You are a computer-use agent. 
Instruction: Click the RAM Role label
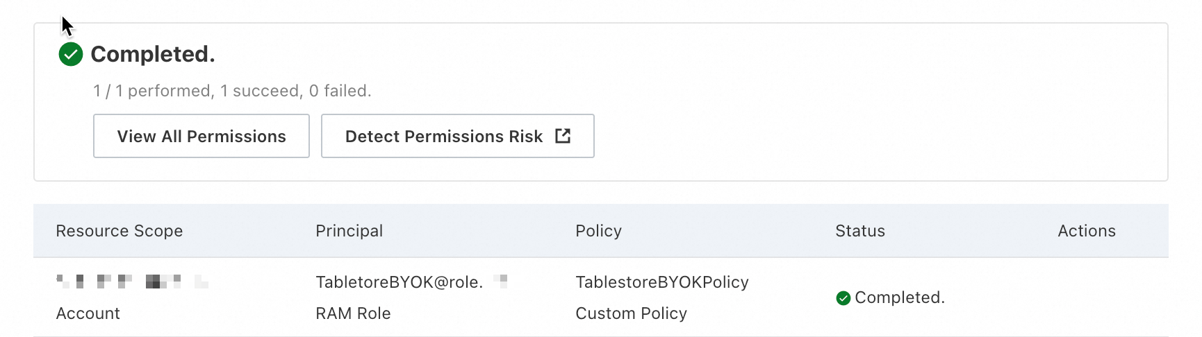tap(353, 313)
